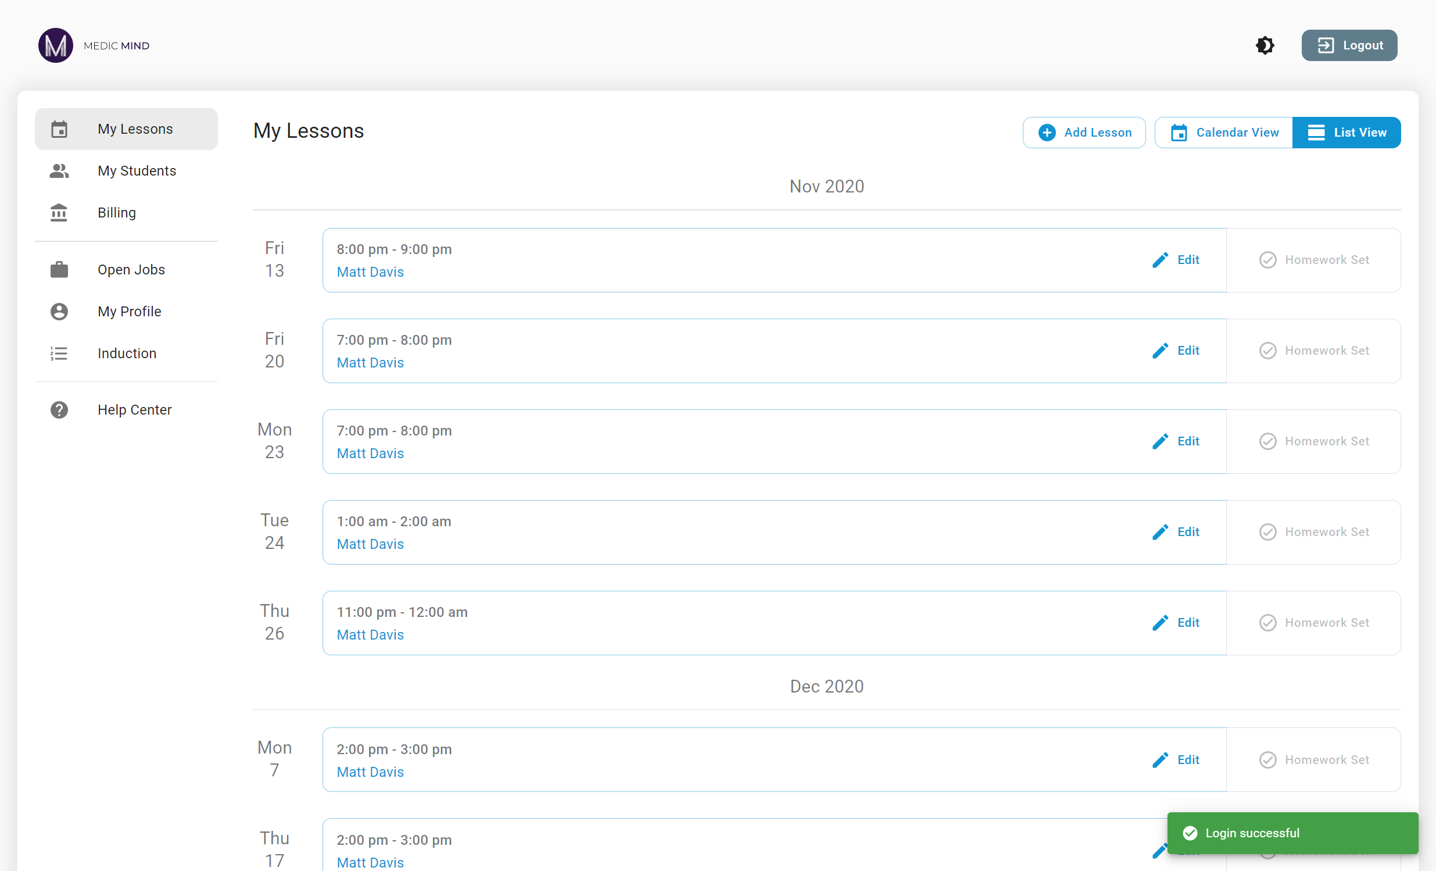Edit the Mon 7 December lesson
This screenshot has height=871, width=1436.
[x=1176, y=759]
